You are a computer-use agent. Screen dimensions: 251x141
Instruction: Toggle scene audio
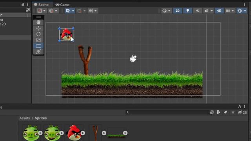pos(198,11)
